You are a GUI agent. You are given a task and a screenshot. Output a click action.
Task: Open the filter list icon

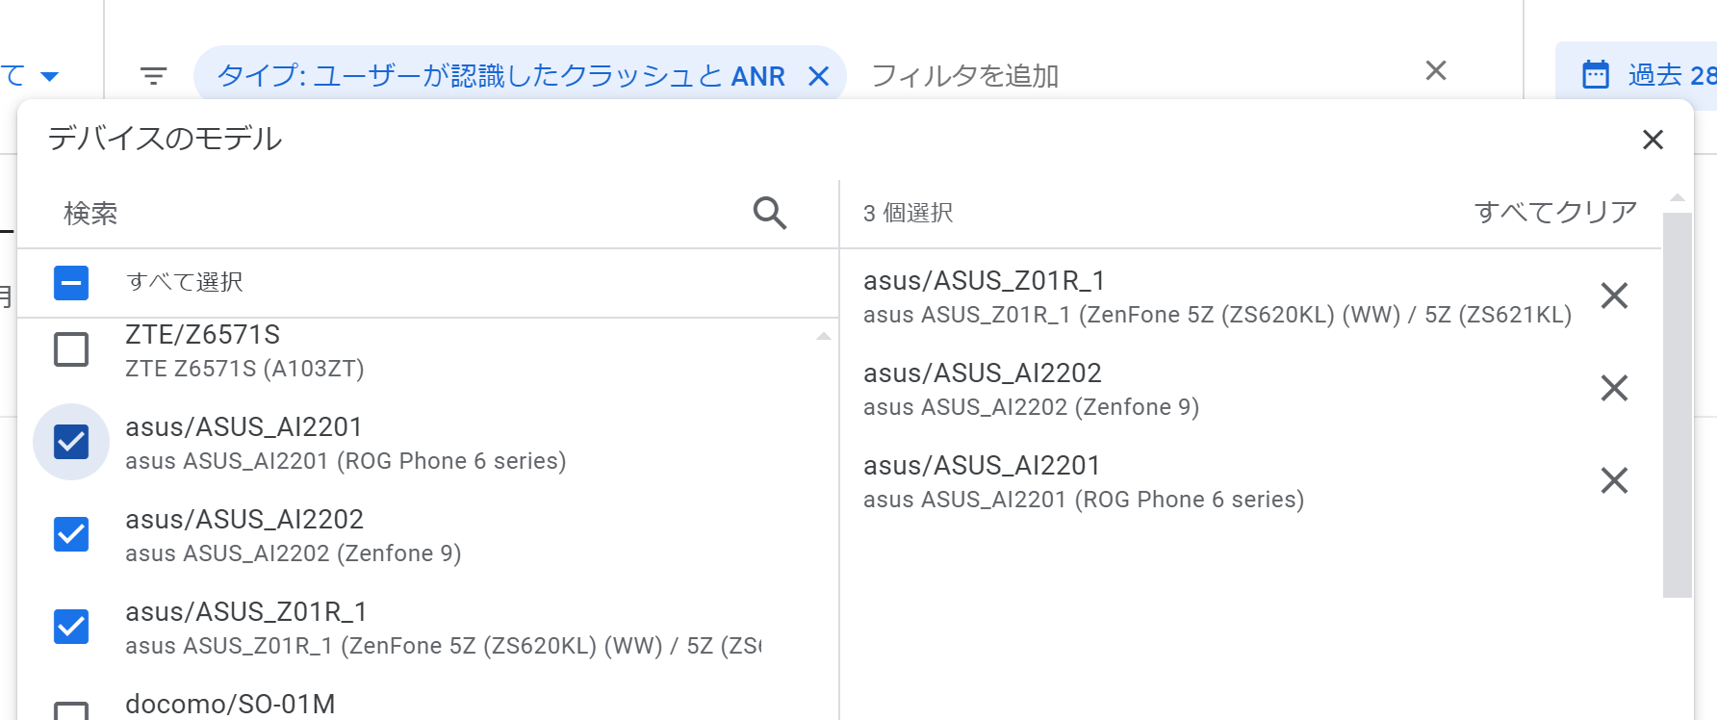(154, 75)
